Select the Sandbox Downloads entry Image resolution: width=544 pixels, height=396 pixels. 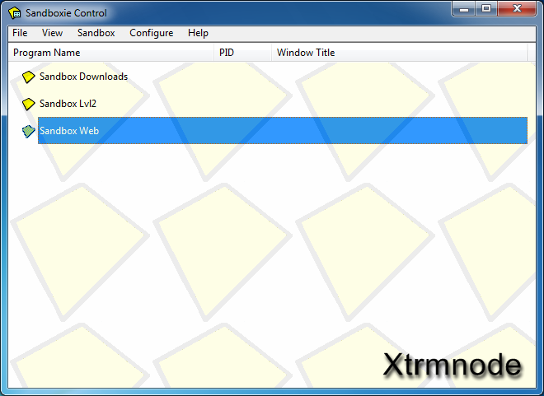tap(83, 77)
